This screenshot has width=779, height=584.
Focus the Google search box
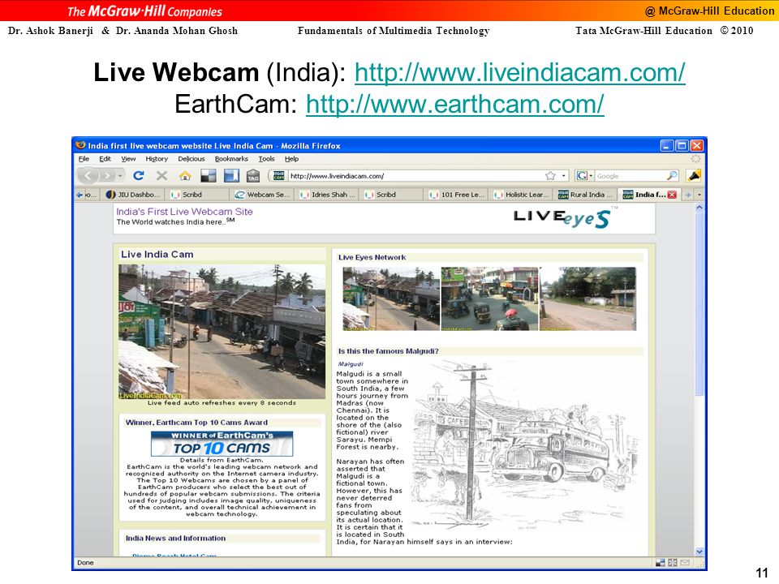(630, 176)
